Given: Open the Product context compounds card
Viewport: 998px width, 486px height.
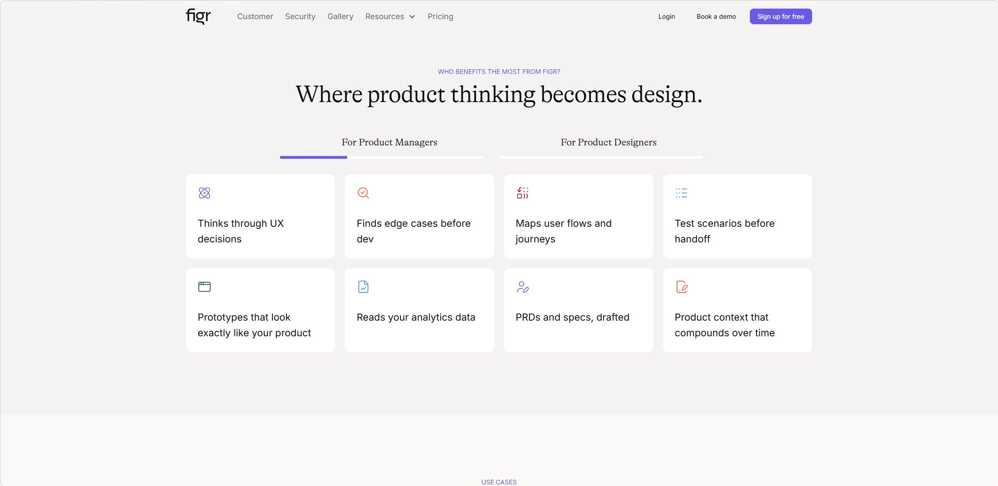Looking at the screenshot, I should (x=737, y=310).
